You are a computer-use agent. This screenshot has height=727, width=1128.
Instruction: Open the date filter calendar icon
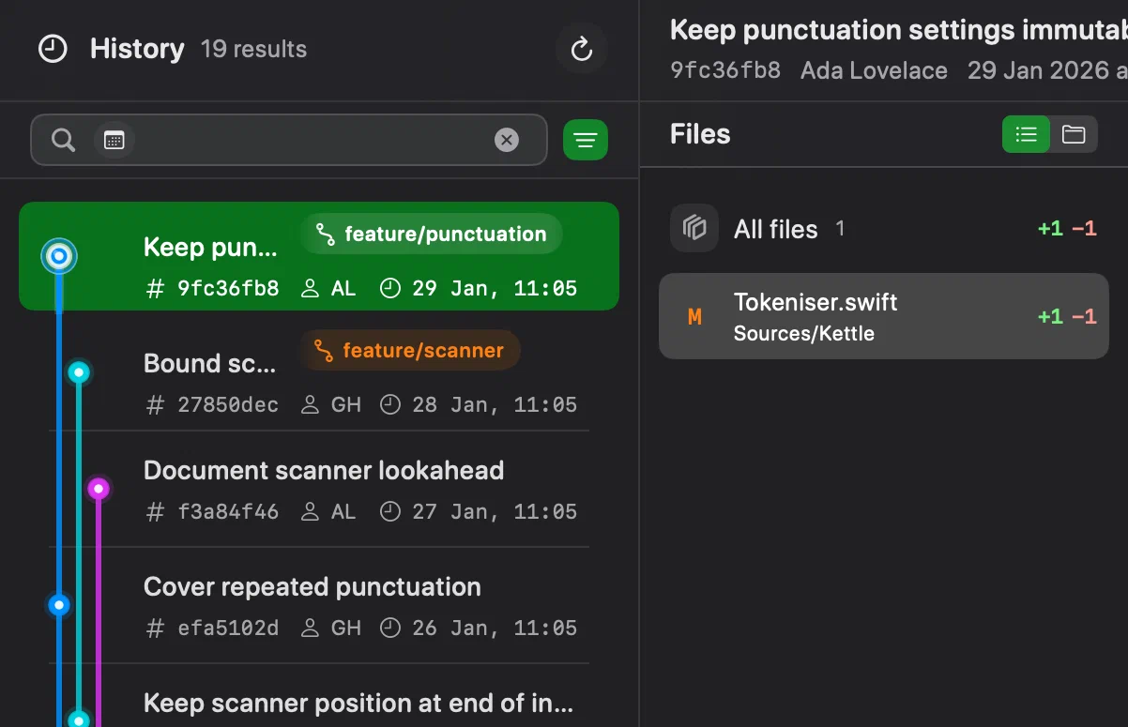114,141
